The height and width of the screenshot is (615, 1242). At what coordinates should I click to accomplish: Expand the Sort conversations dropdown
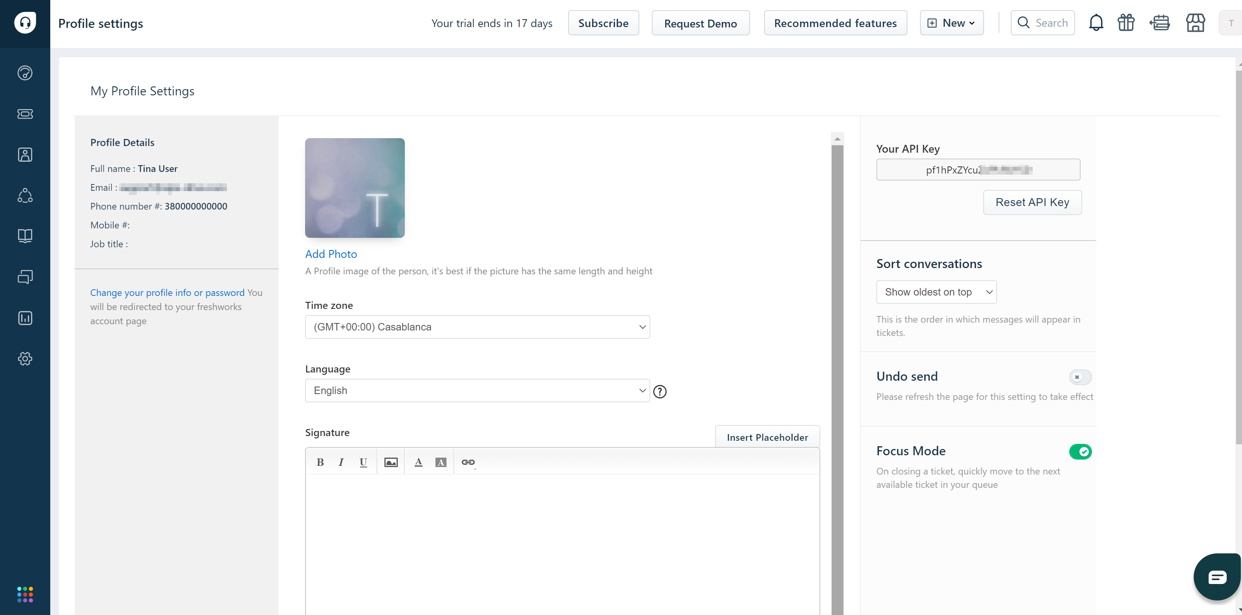pyautogui.click(x=937, y=292)
